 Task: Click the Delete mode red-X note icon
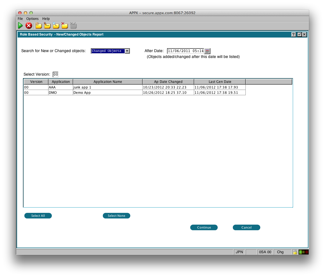pyautogui.click(x=65, y=26)
